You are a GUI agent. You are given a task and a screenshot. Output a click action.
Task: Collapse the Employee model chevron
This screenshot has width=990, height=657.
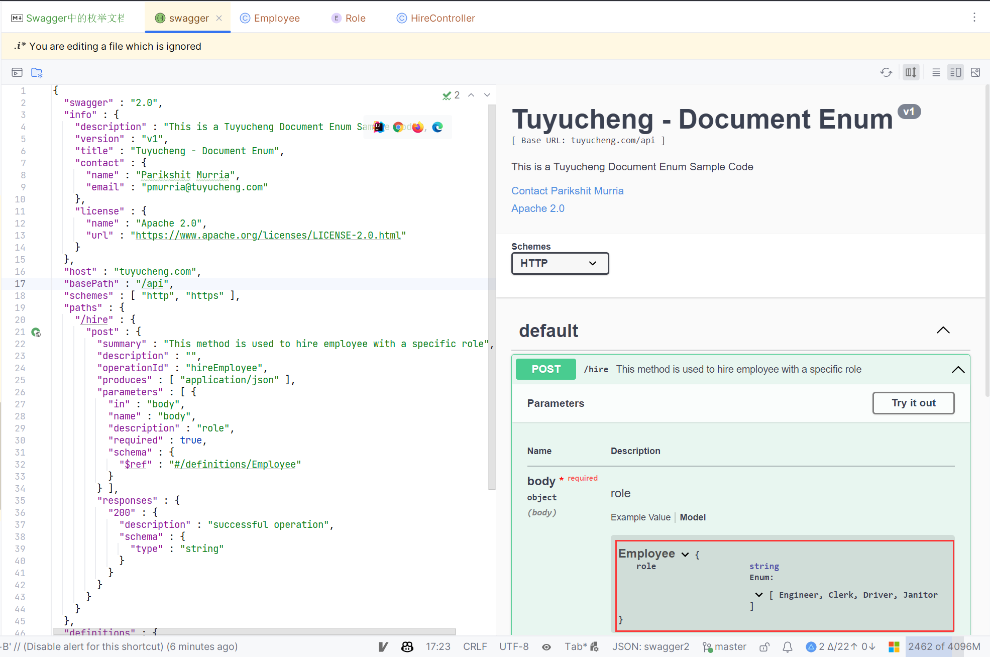point(685,554)
